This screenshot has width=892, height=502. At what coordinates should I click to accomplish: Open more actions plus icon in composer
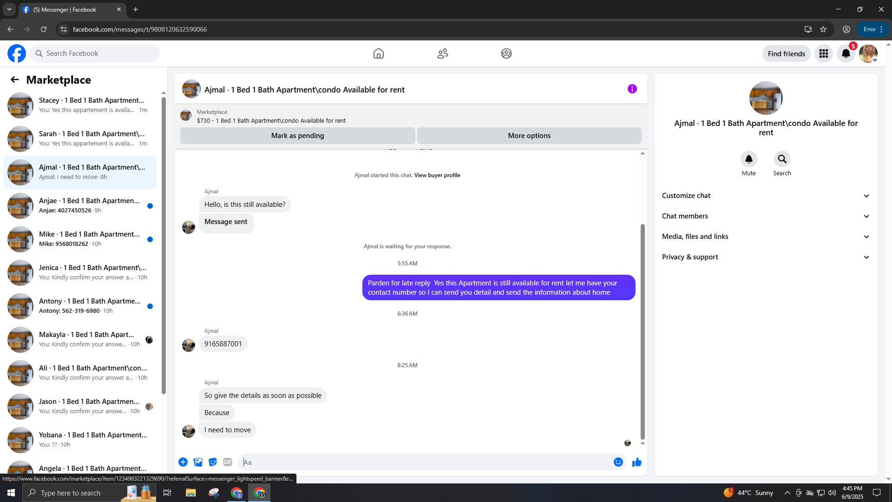point(183,462)
